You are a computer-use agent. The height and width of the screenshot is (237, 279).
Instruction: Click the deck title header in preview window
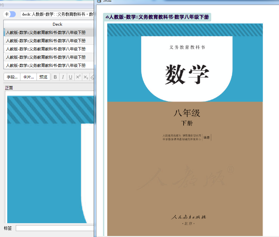pos(157,17)
